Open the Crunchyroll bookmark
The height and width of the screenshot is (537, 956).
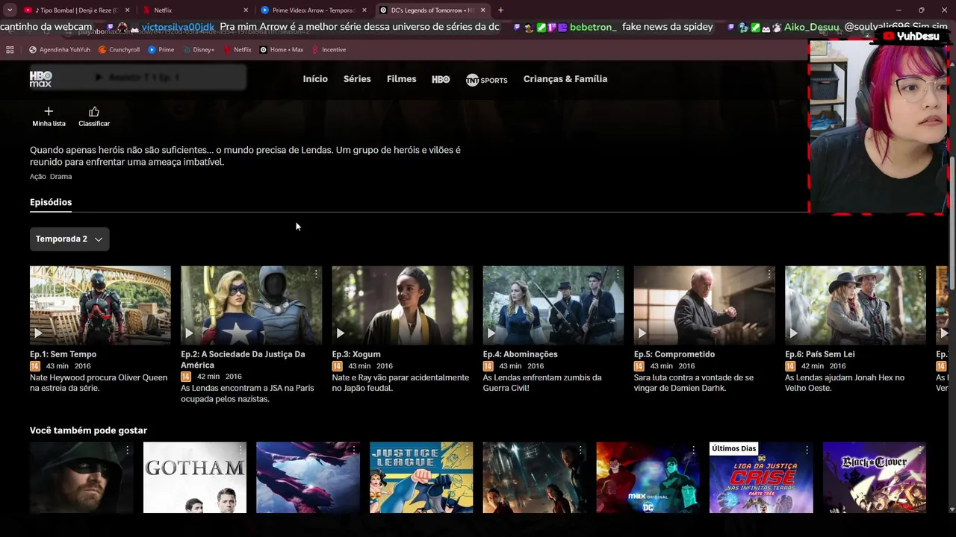click(119, 50)
